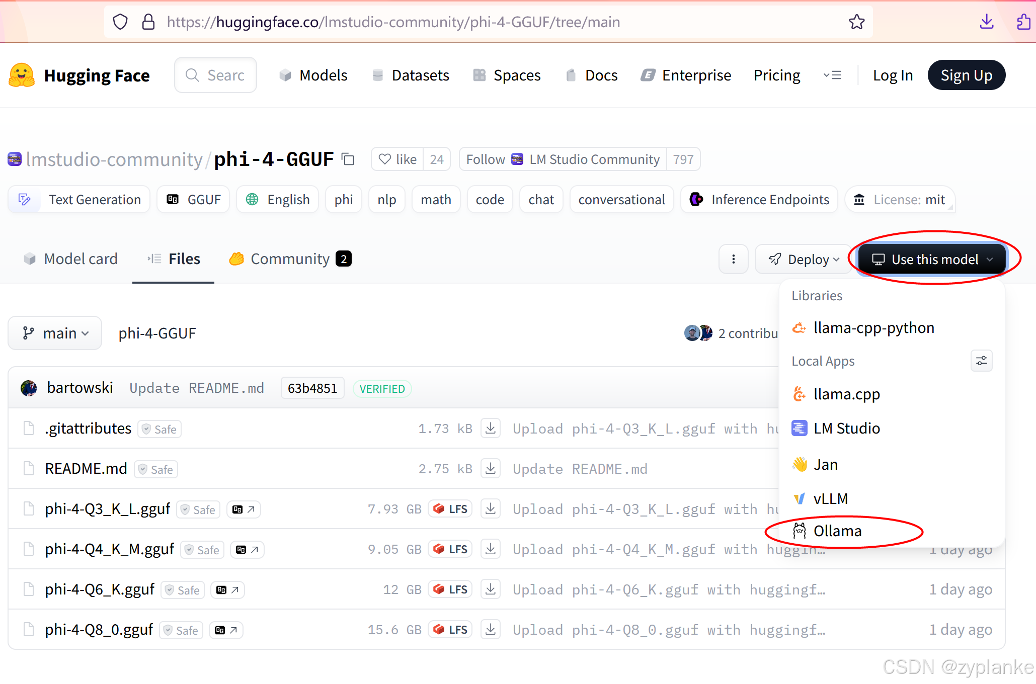Viewport: 1036px width, 684px height.
Task: Open GGUF viewer icon for phi-4-Q8_0.gguf
Action: point(226,630)
